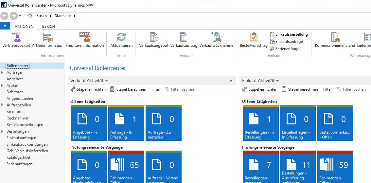Open Rücknahmen in the navigation pane
Image resolution: width=371 pixels, height=183 pixels.
click(18, 118)
